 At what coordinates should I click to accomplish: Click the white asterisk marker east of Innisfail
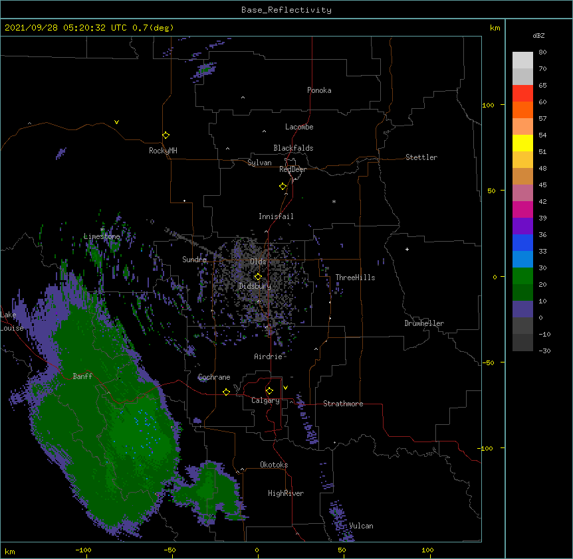[334, 201]
